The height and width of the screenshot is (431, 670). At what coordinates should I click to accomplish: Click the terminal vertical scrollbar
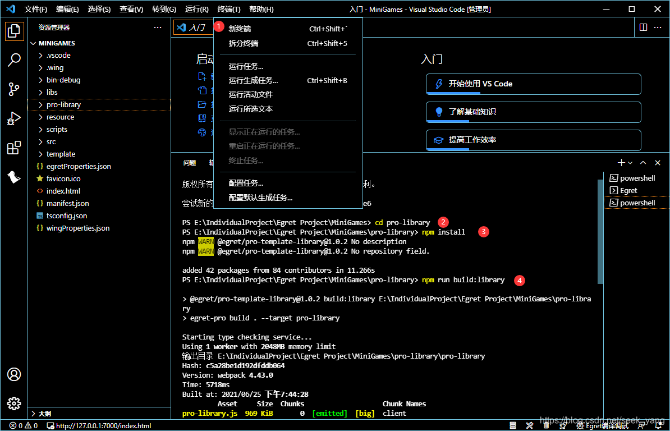(600, 231)
